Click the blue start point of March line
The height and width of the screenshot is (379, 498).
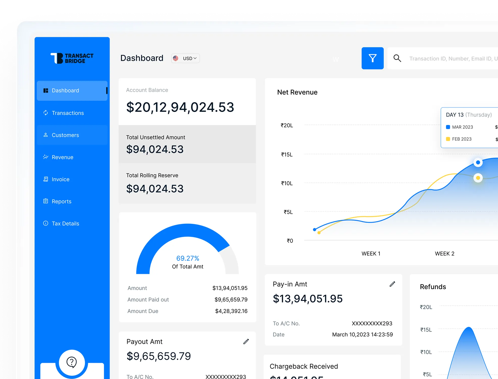pyautogui.click(x=314, y=230)
